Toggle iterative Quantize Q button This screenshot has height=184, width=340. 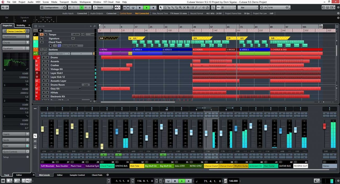click(x=262, y=8)
